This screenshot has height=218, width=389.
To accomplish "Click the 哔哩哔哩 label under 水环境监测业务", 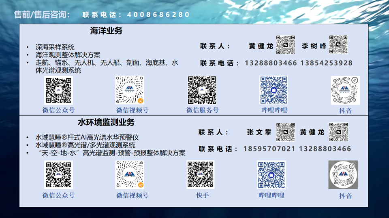I will tap(271, 195).
